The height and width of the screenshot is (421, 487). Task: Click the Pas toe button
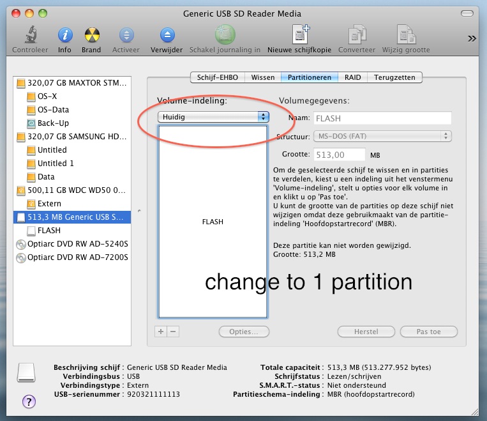click(x=428, y=332)
